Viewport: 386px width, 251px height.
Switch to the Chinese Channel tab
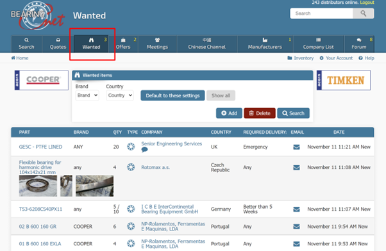pos(206,44)
